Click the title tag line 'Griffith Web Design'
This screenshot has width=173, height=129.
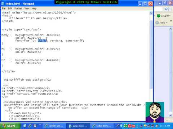pyautogui.click(x=38, y=18)
